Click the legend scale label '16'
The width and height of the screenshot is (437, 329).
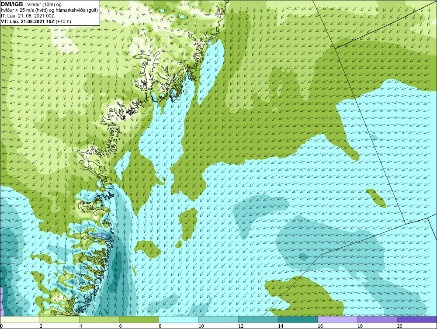[320, 326]
